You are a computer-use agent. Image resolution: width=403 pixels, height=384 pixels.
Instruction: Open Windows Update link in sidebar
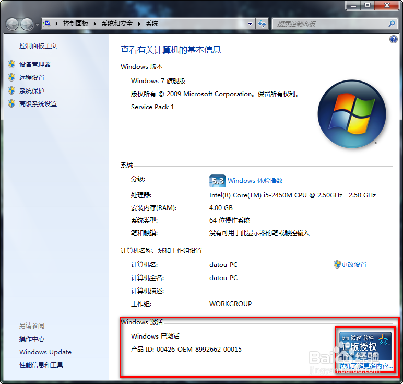(45, 352)
